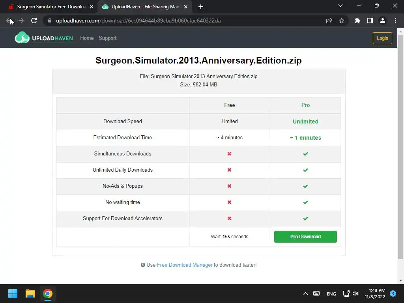This screenshot has width=404, height=303.
Task: Open Chrome three-dot menu
Action: point(395,21)
